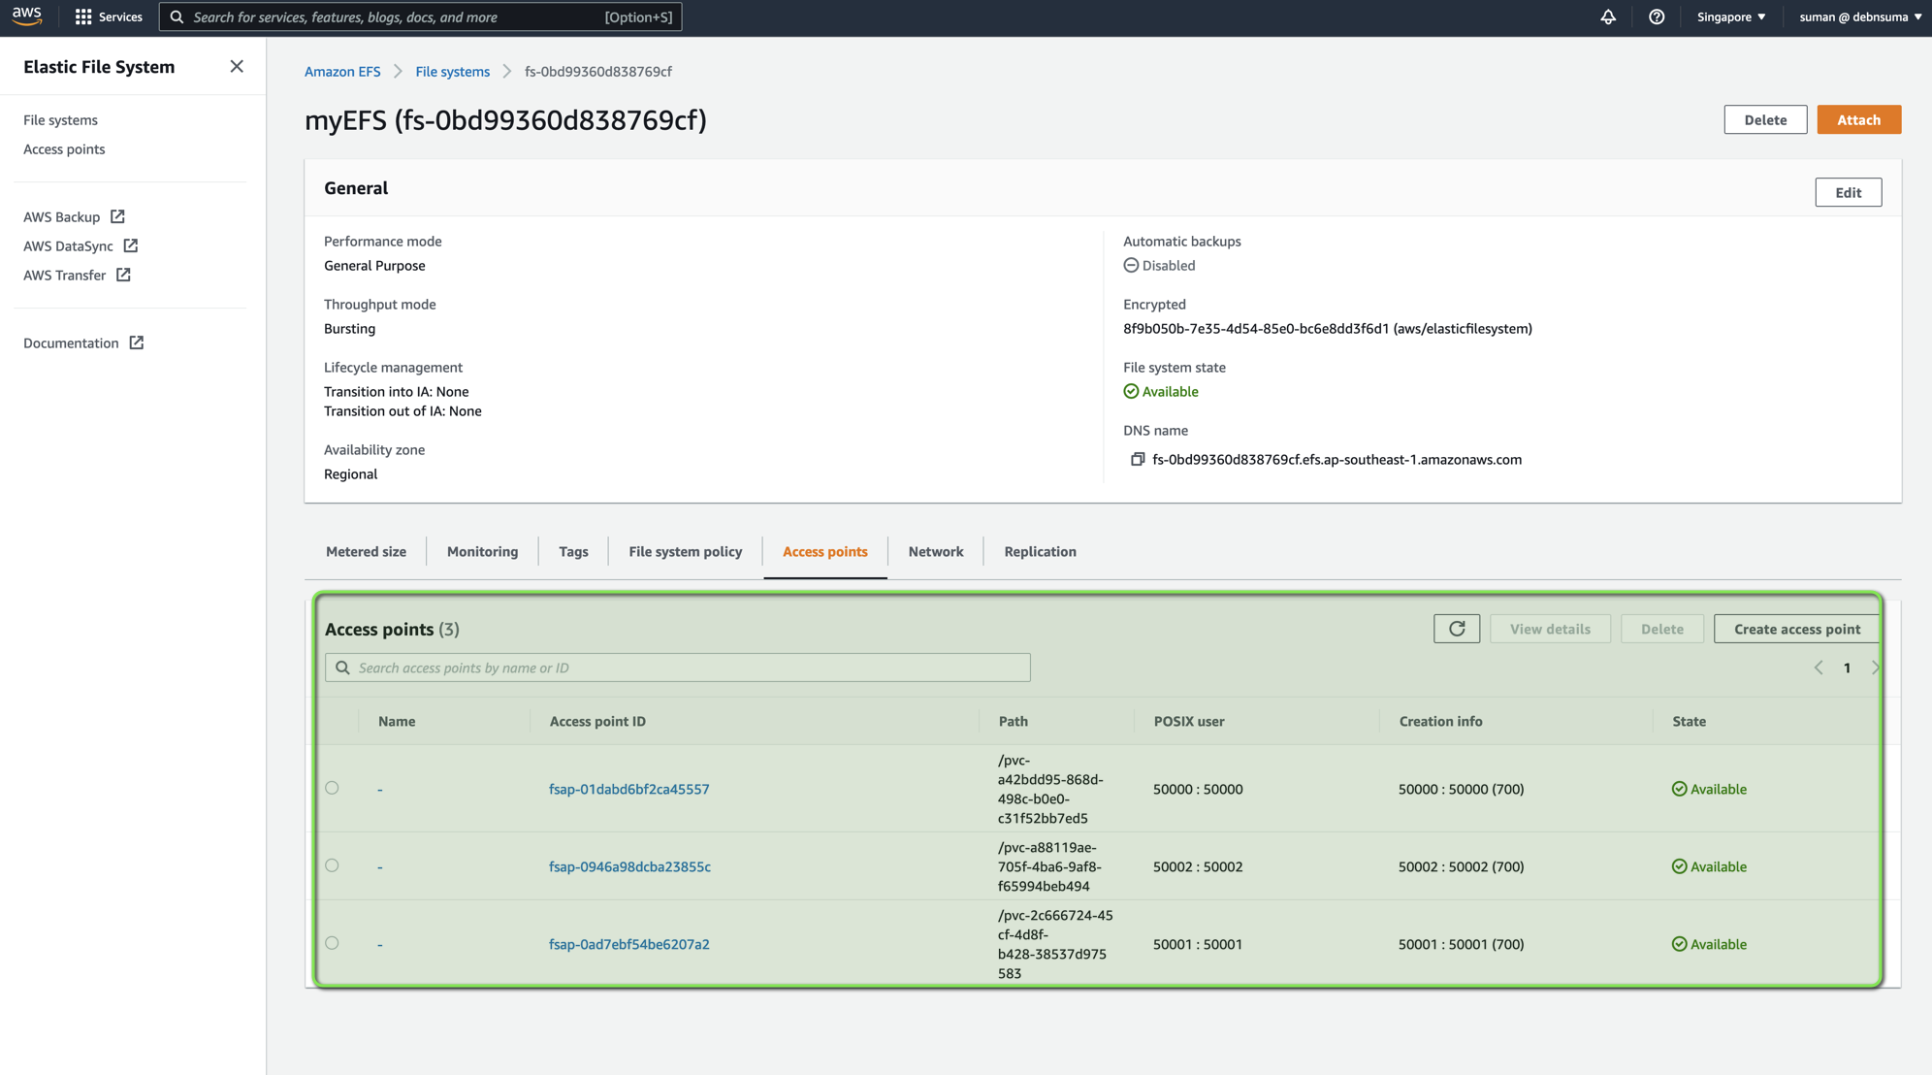Click the Delete file system button
The height and width of the screenshot is (1075, 1932).
[x=1765, y=119]
